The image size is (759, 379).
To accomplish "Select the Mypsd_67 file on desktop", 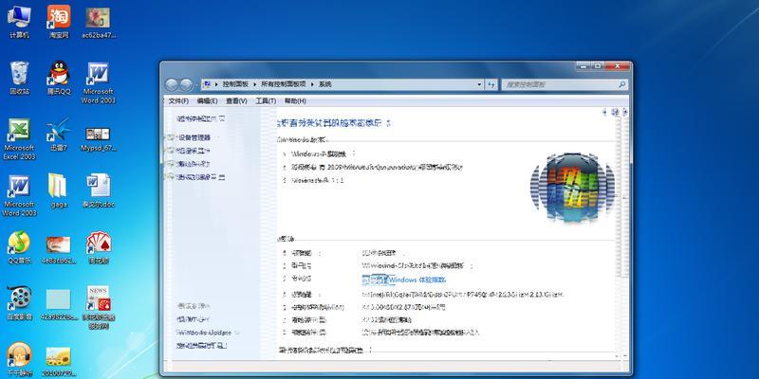I will [99, 139].
